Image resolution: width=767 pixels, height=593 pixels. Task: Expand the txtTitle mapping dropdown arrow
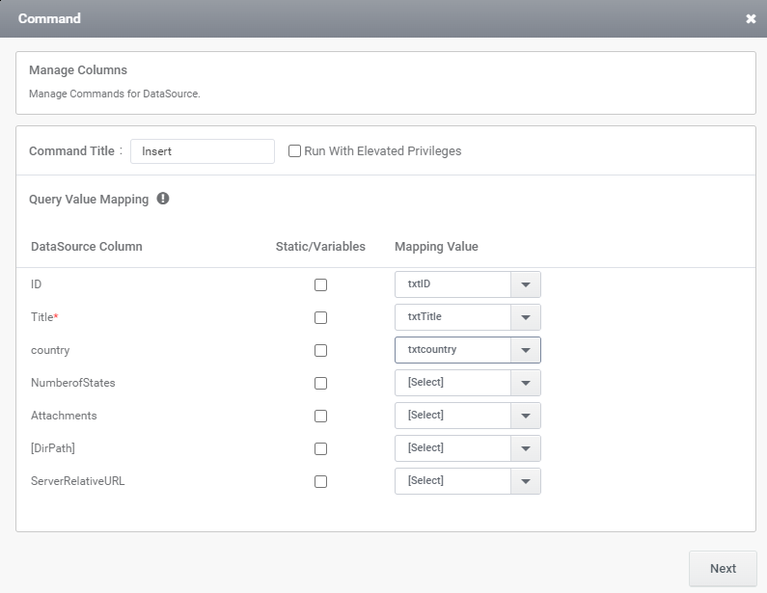click(526, 317)
